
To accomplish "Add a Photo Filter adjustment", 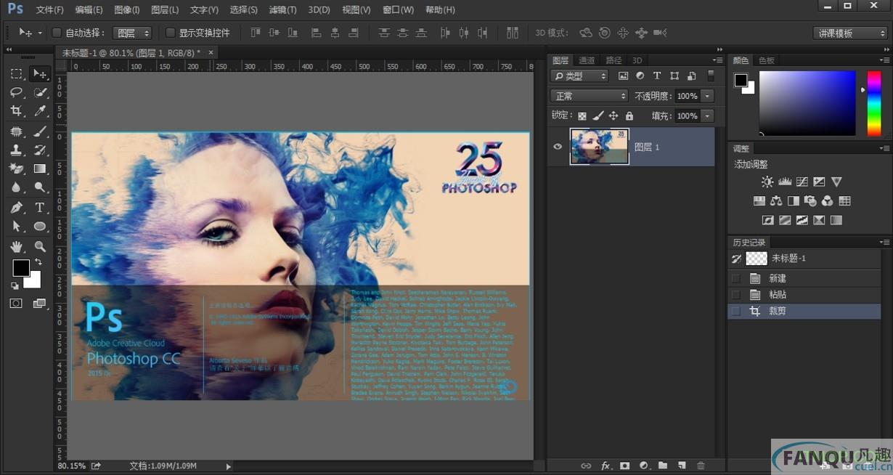I will pyautogui.click(x=810, y=201).
